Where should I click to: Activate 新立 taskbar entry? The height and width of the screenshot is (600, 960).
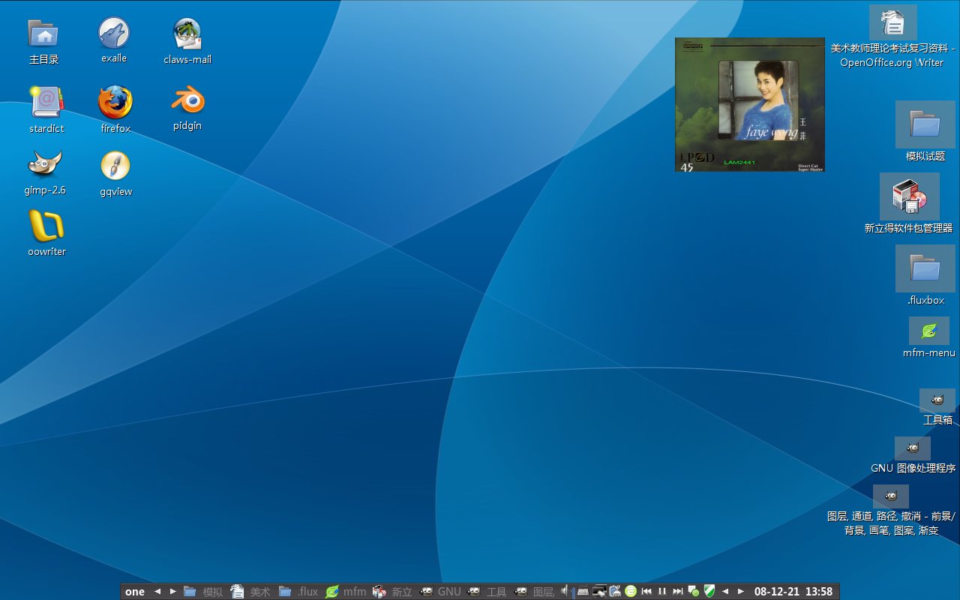tap(392, 592)
